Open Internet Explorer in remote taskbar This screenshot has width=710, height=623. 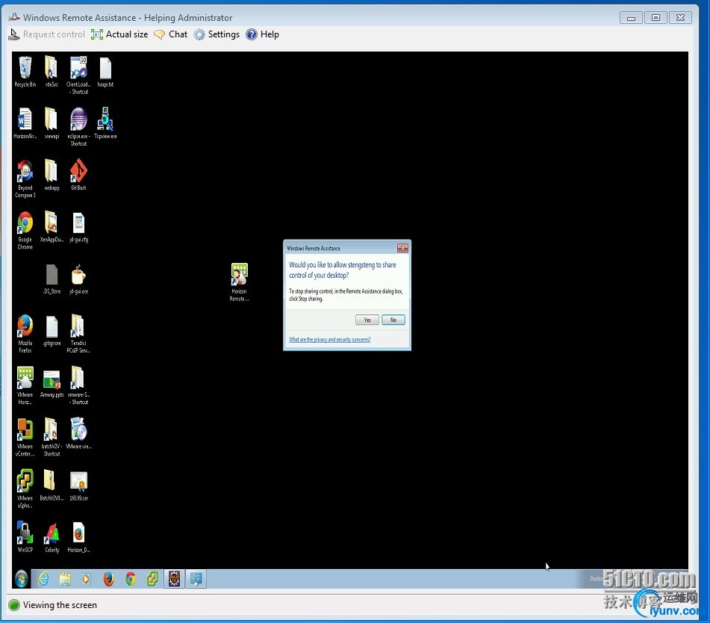point(43,579)
